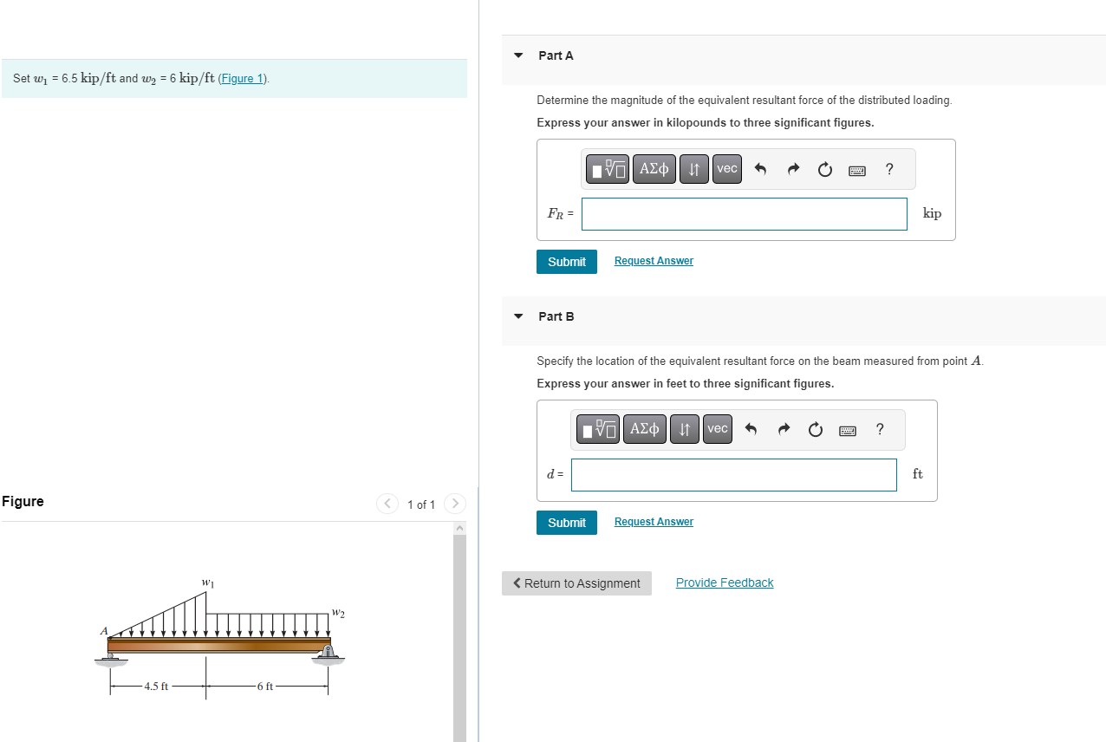Open the equation template icon in Part A toolbar
The image size is (1106, 742).
coord(607,168)
